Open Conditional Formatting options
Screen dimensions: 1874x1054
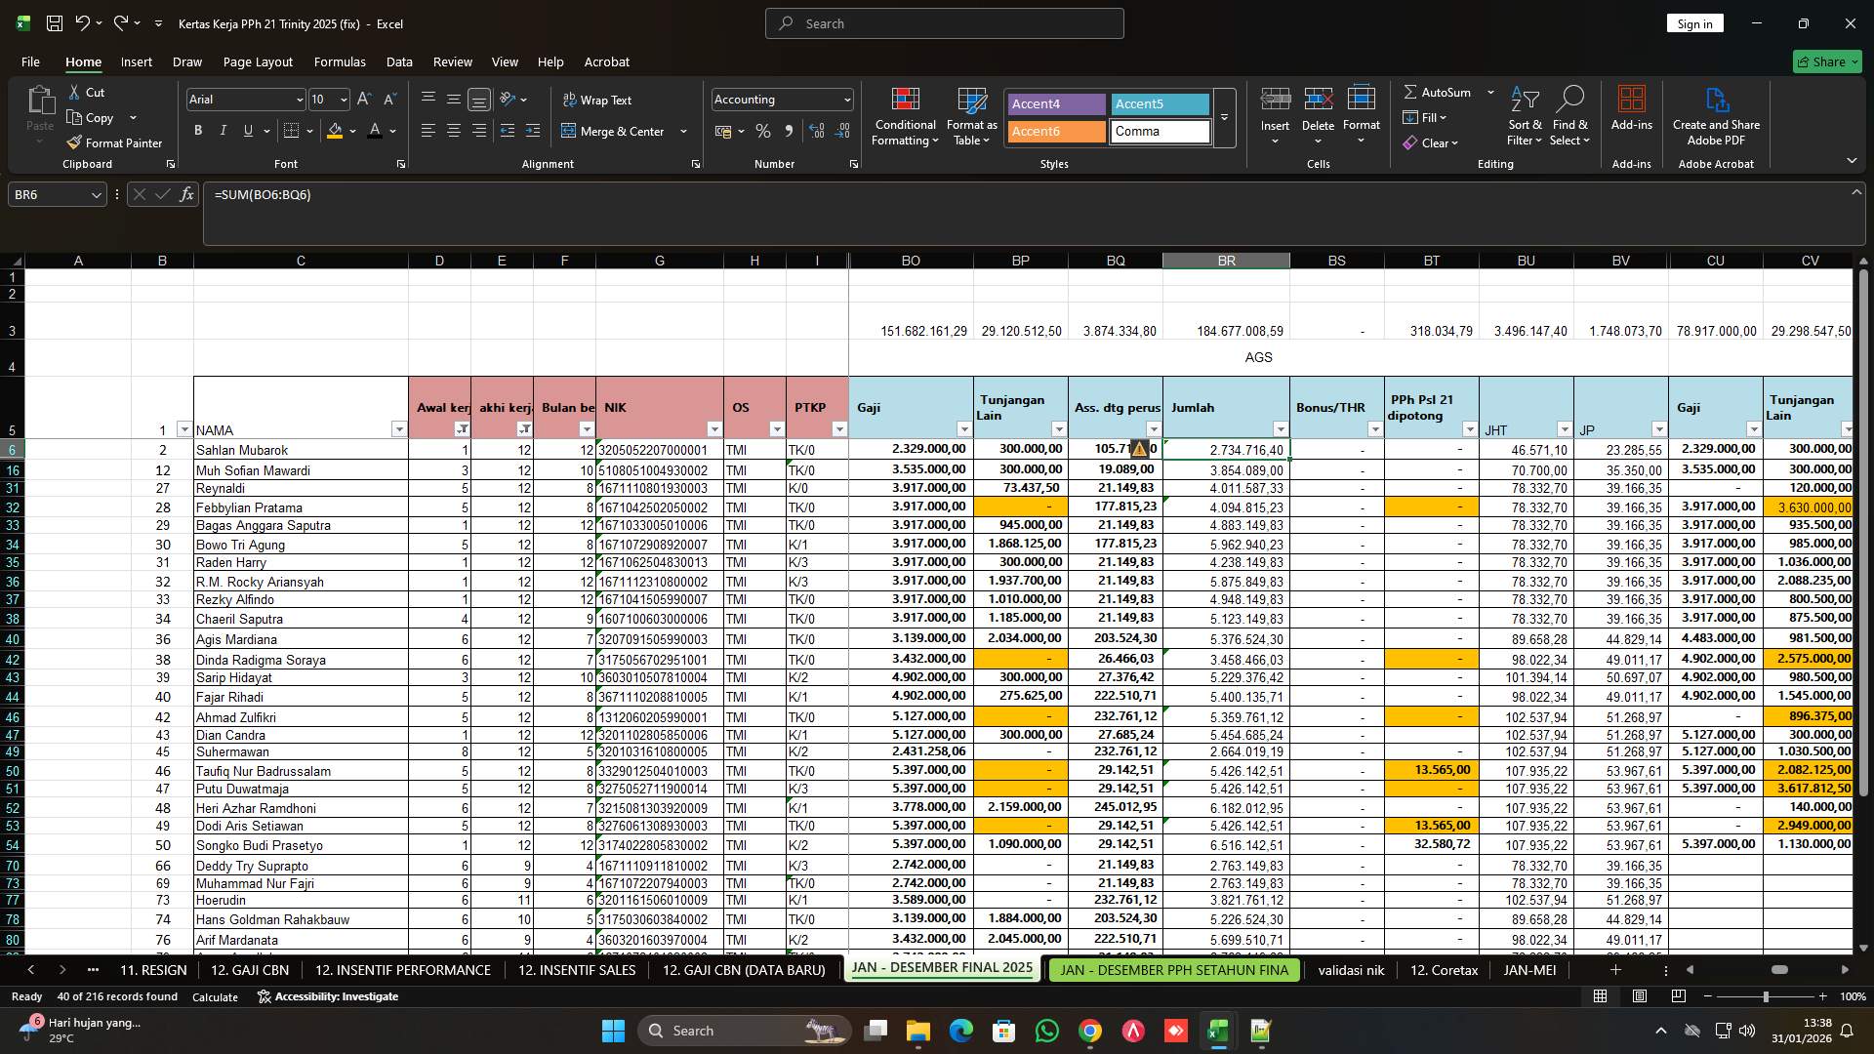click(905, 115)
